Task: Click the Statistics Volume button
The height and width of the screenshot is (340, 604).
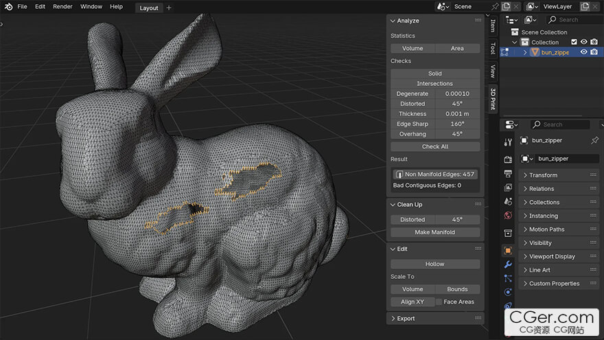Action: click(413, 48)
